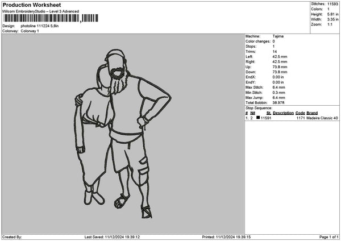This screenshot has height=241, width=341.
Task: Select the Production Worksheet title
Action: tap(32, 5)
